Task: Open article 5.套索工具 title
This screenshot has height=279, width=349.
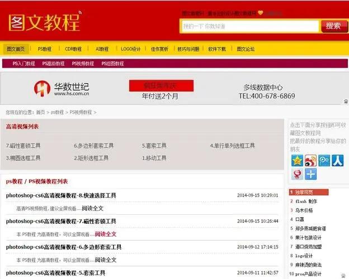Action: click(x=55, y=273)
